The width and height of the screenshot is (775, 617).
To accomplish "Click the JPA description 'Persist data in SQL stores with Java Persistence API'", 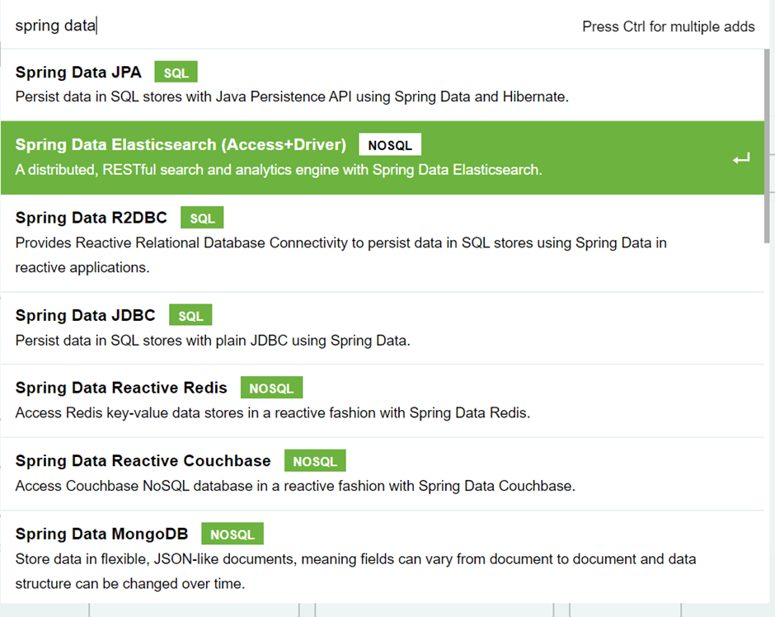I will coord(292,97).
